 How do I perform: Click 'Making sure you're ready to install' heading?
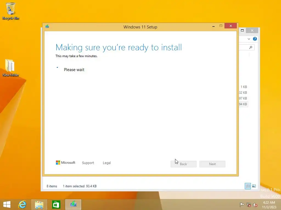coord(119,48)
